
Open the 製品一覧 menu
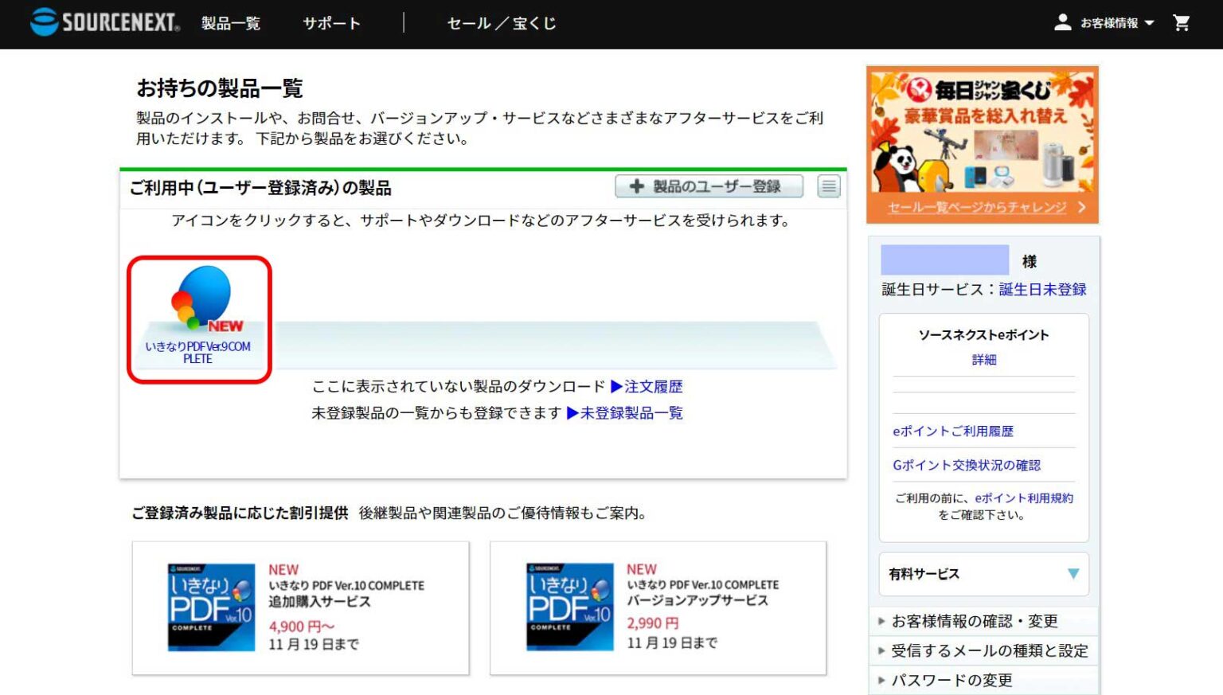click(230, 24)
